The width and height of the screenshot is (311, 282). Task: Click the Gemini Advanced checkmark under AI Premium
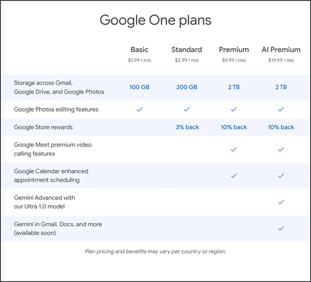point(281,202)
